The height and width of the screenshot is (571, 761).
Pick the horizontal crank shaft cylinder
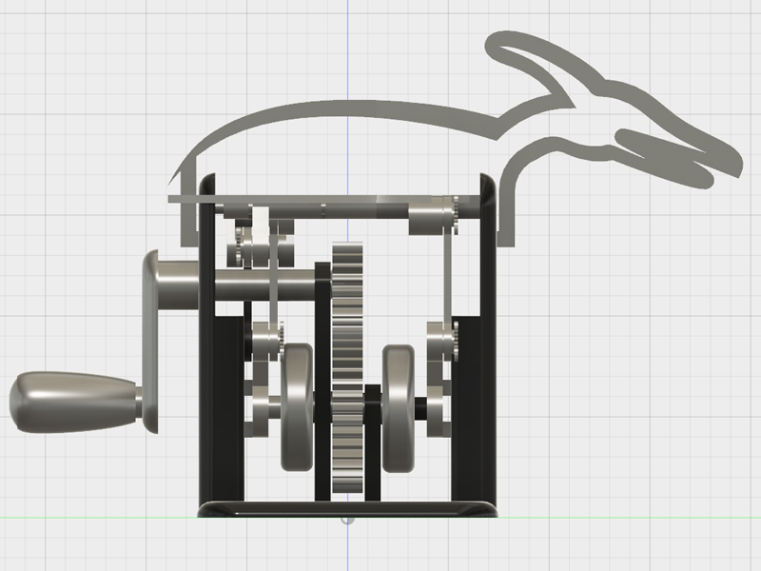pos(264,285)
